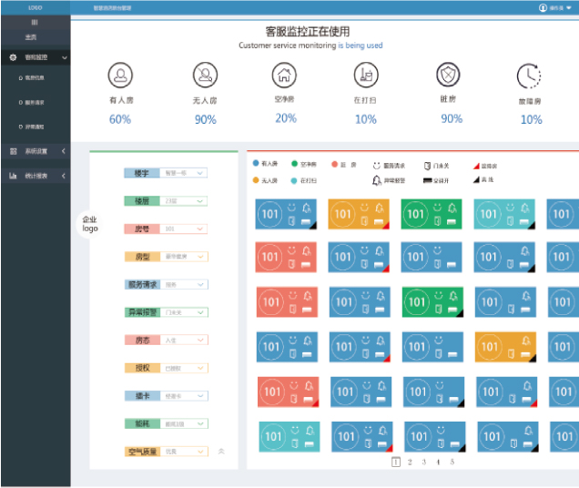Viewport: 579px width, 488px height.
Task: Click the 有人房 occupied-room person icon
Action: pyautogui.click(x=120, y=75)
